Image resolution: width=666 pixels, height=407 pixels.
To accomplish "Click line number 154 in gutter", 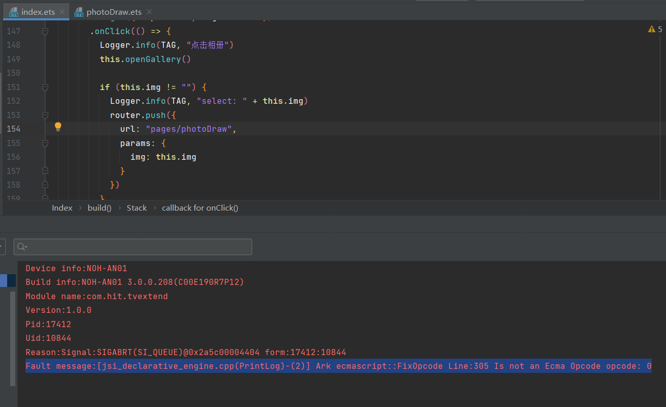I will coord(13,129).
